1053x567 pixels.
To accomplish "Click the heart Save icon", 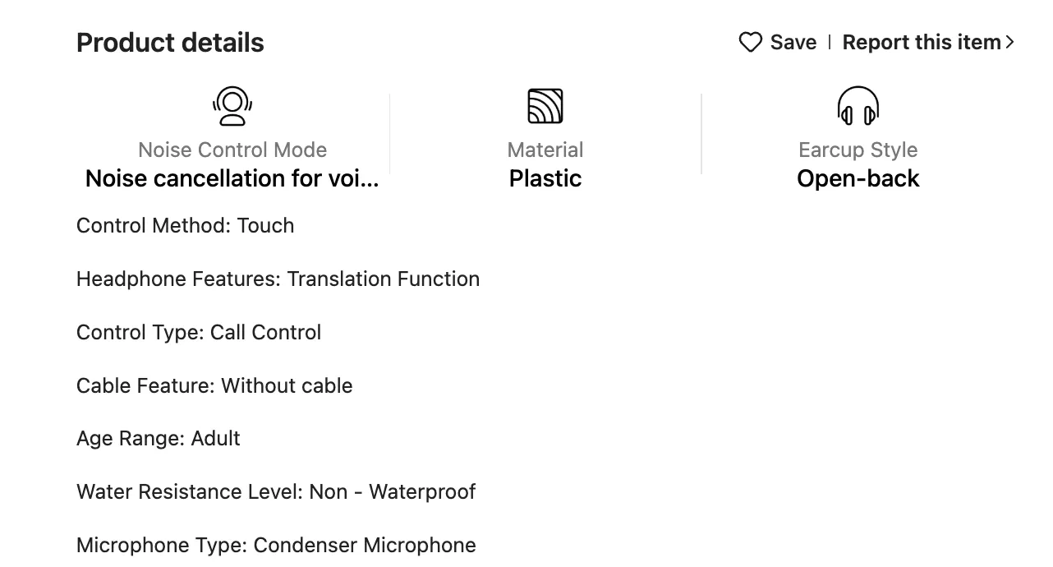I will point(750,42).
